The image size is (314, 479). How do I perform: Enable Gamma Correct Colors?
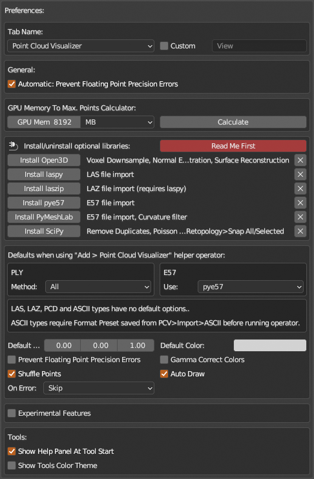click(x=164, y=360)
